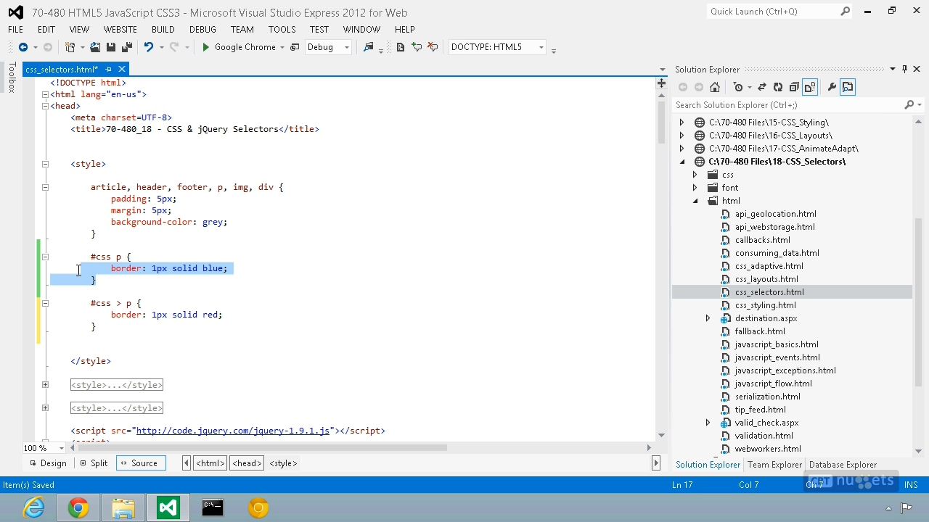Select the head tag breadcrumb
Image resolution: width=929 pixels, height=522 pixels.
(x=247, y=463)
